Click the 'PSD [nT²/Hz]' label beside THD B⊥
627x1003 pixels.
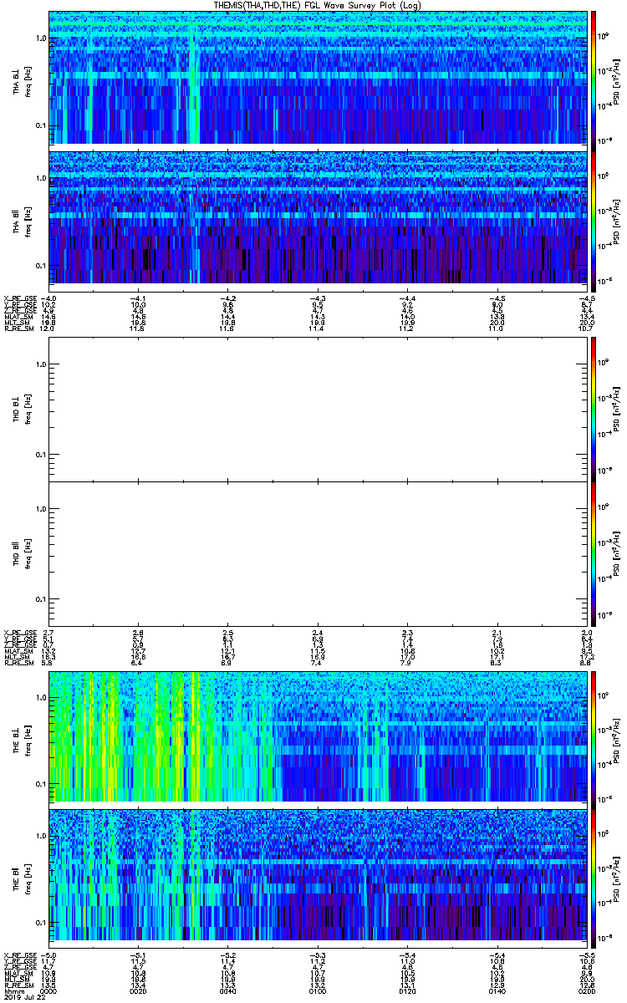(616, 409)
